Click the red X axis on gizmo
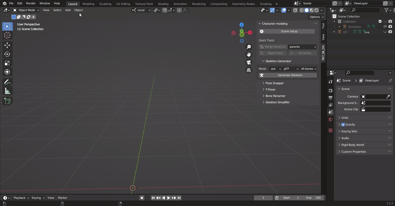395x206 pixels. click(x=250, y=33)
